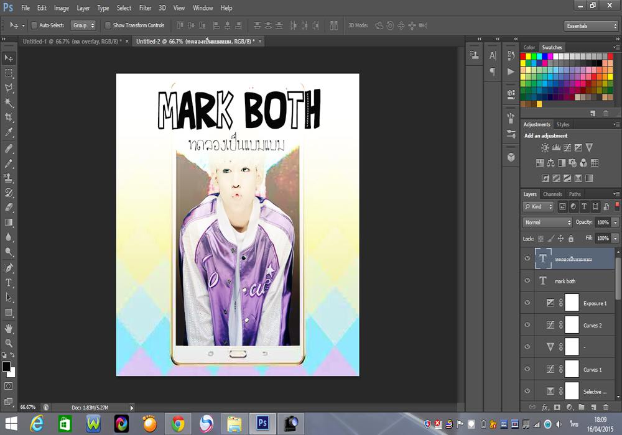622x435 pixels.
Task: Click the foreground color swatch
Action: click(x=6, y=366)
